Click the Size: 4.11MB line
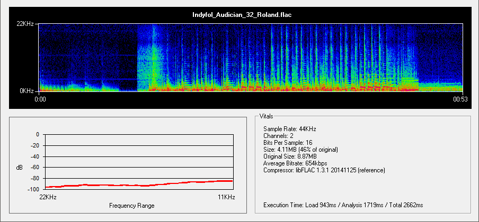Screen dimensions: 479x222 point(300,150)
